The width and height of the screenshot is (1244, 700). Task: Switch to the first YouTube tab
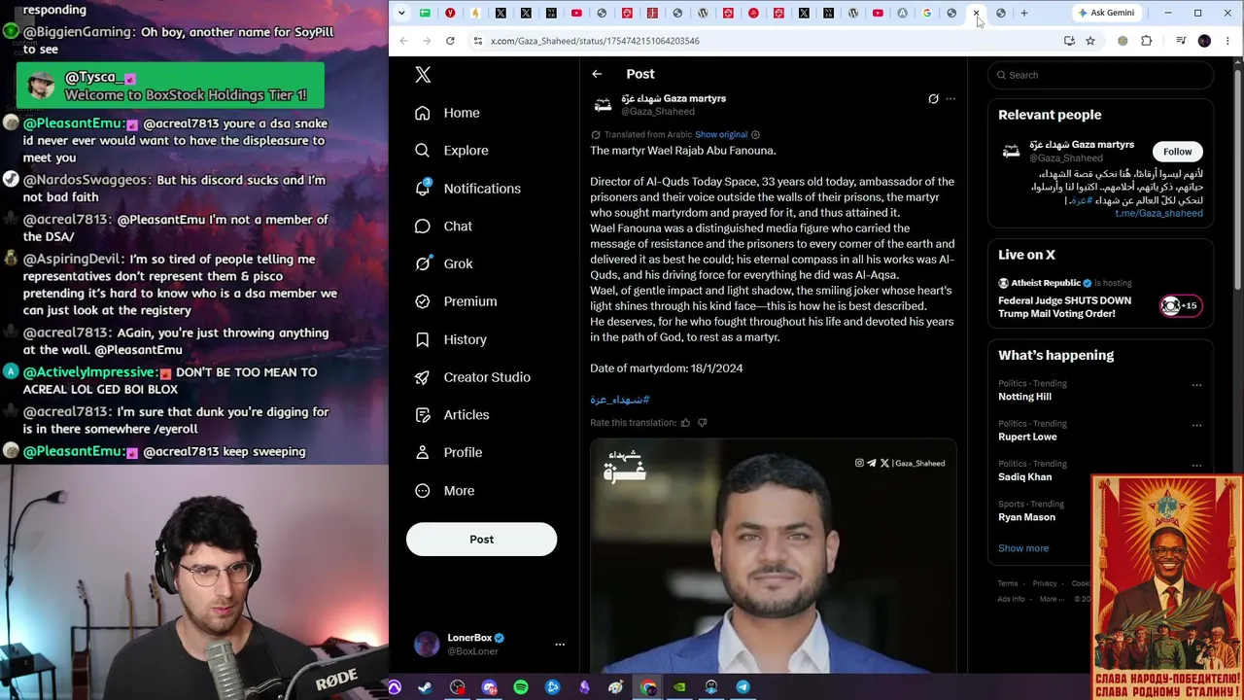pyautogui.click(x=576, y=13)
